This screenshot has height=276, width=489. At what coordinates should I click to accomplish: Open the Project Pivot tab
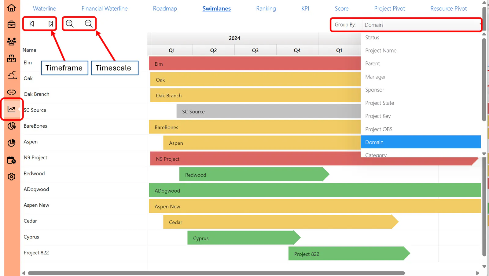tap(389, 9)
